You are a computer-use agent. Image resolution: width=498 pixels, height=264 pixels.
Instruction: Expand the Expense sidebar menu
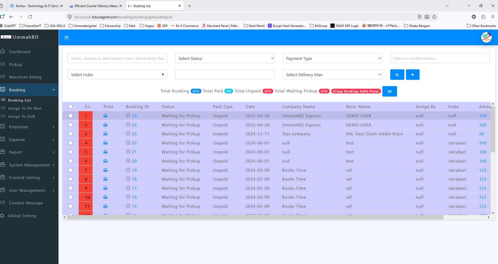coord(29,139)
